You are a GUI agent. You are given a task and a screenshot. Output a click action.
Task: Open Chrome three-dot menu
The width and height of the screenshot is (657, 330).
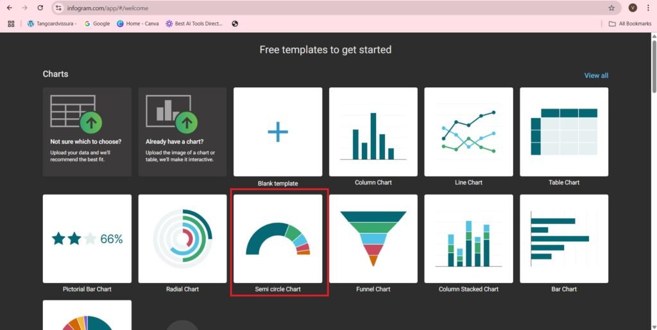[x=648, y=8]
